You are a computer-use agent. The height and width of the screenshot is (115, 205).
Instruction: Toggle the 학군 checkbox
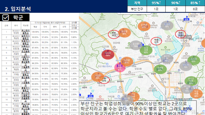pyautogui.click(x=5, y=18)
